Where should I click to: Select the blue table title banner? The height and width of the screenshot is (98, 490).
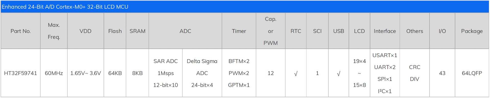245,7
